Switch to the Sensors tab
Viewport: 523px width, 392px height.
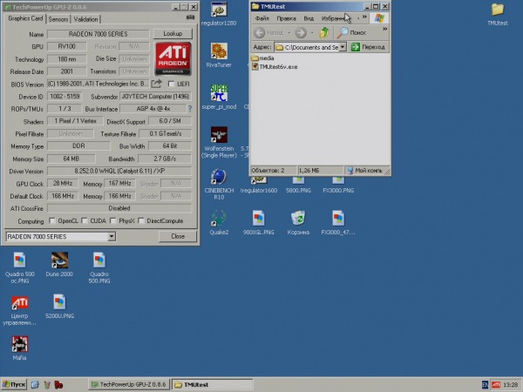pyautogui.click(x=58, y=18)
